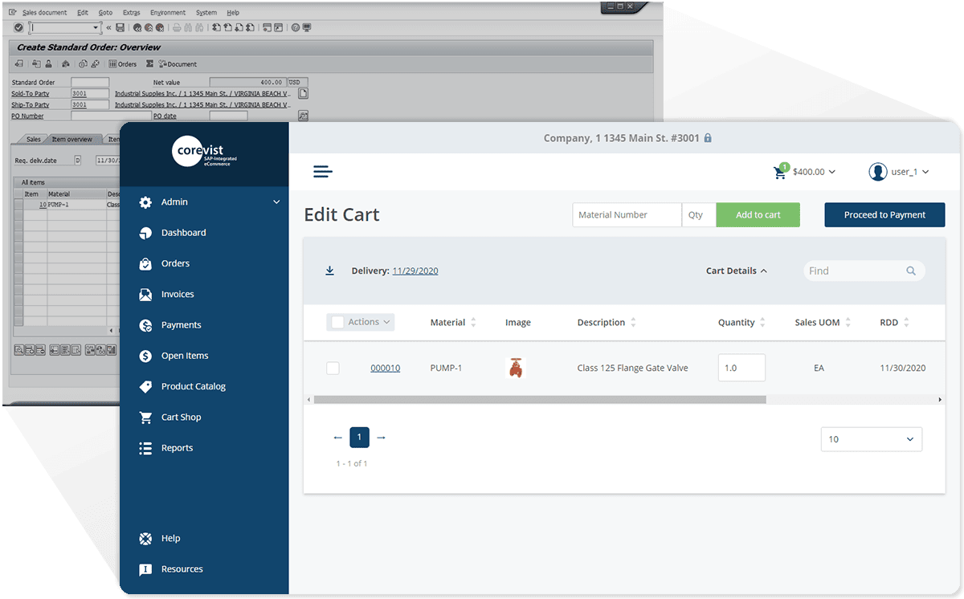Sort by the Description column
This screenshot has height=599, width=964.
click(607, 323)
